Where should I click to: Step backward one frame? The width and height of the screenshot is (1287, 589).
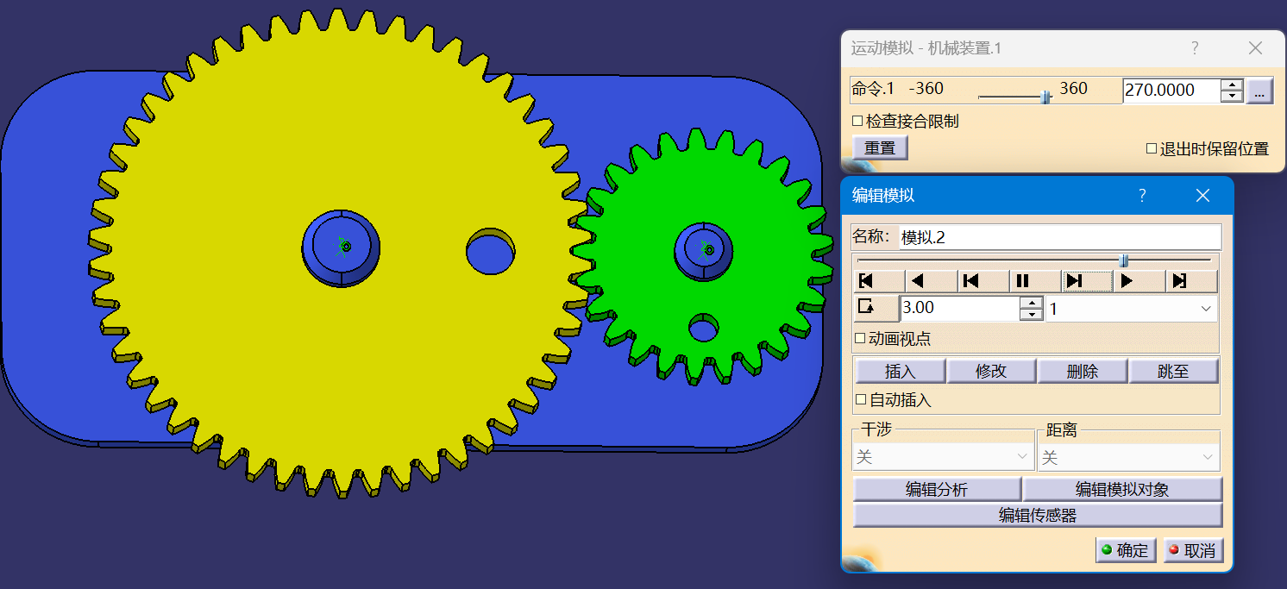pos(970,281)
